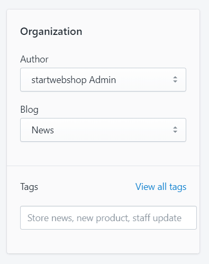This screenshot has width=209, height=264.
Task: Click the upward caret in the Author selector
Action: coord(175,77)
